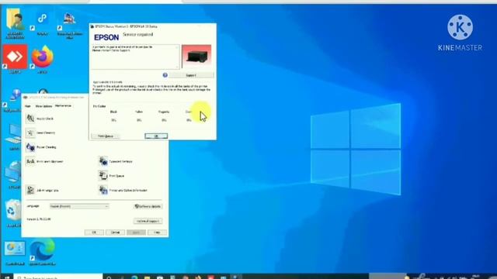Click Cancel in printing preferences window
Image resolution: width=497 pixels, height=279 pixels.
coord(115,232)
